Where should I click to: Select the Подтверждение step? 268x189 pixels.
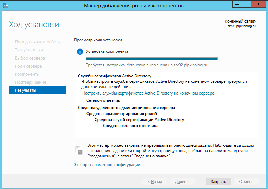pyautogui.click(x=31, y=82)
